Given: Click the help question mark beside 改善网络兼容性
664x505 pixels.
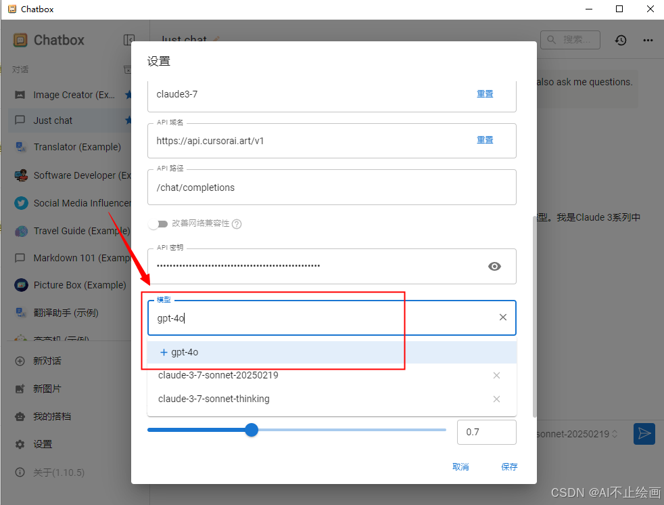Looking at the screenshot, I should (237, 224).
